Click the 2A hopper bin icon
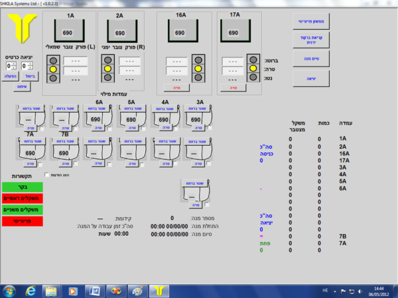The image size is (398, 298). (120, 32)
